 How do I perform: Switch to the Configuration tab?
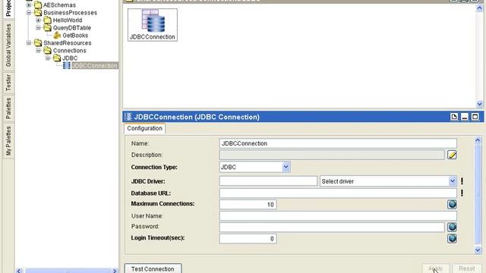144,128
